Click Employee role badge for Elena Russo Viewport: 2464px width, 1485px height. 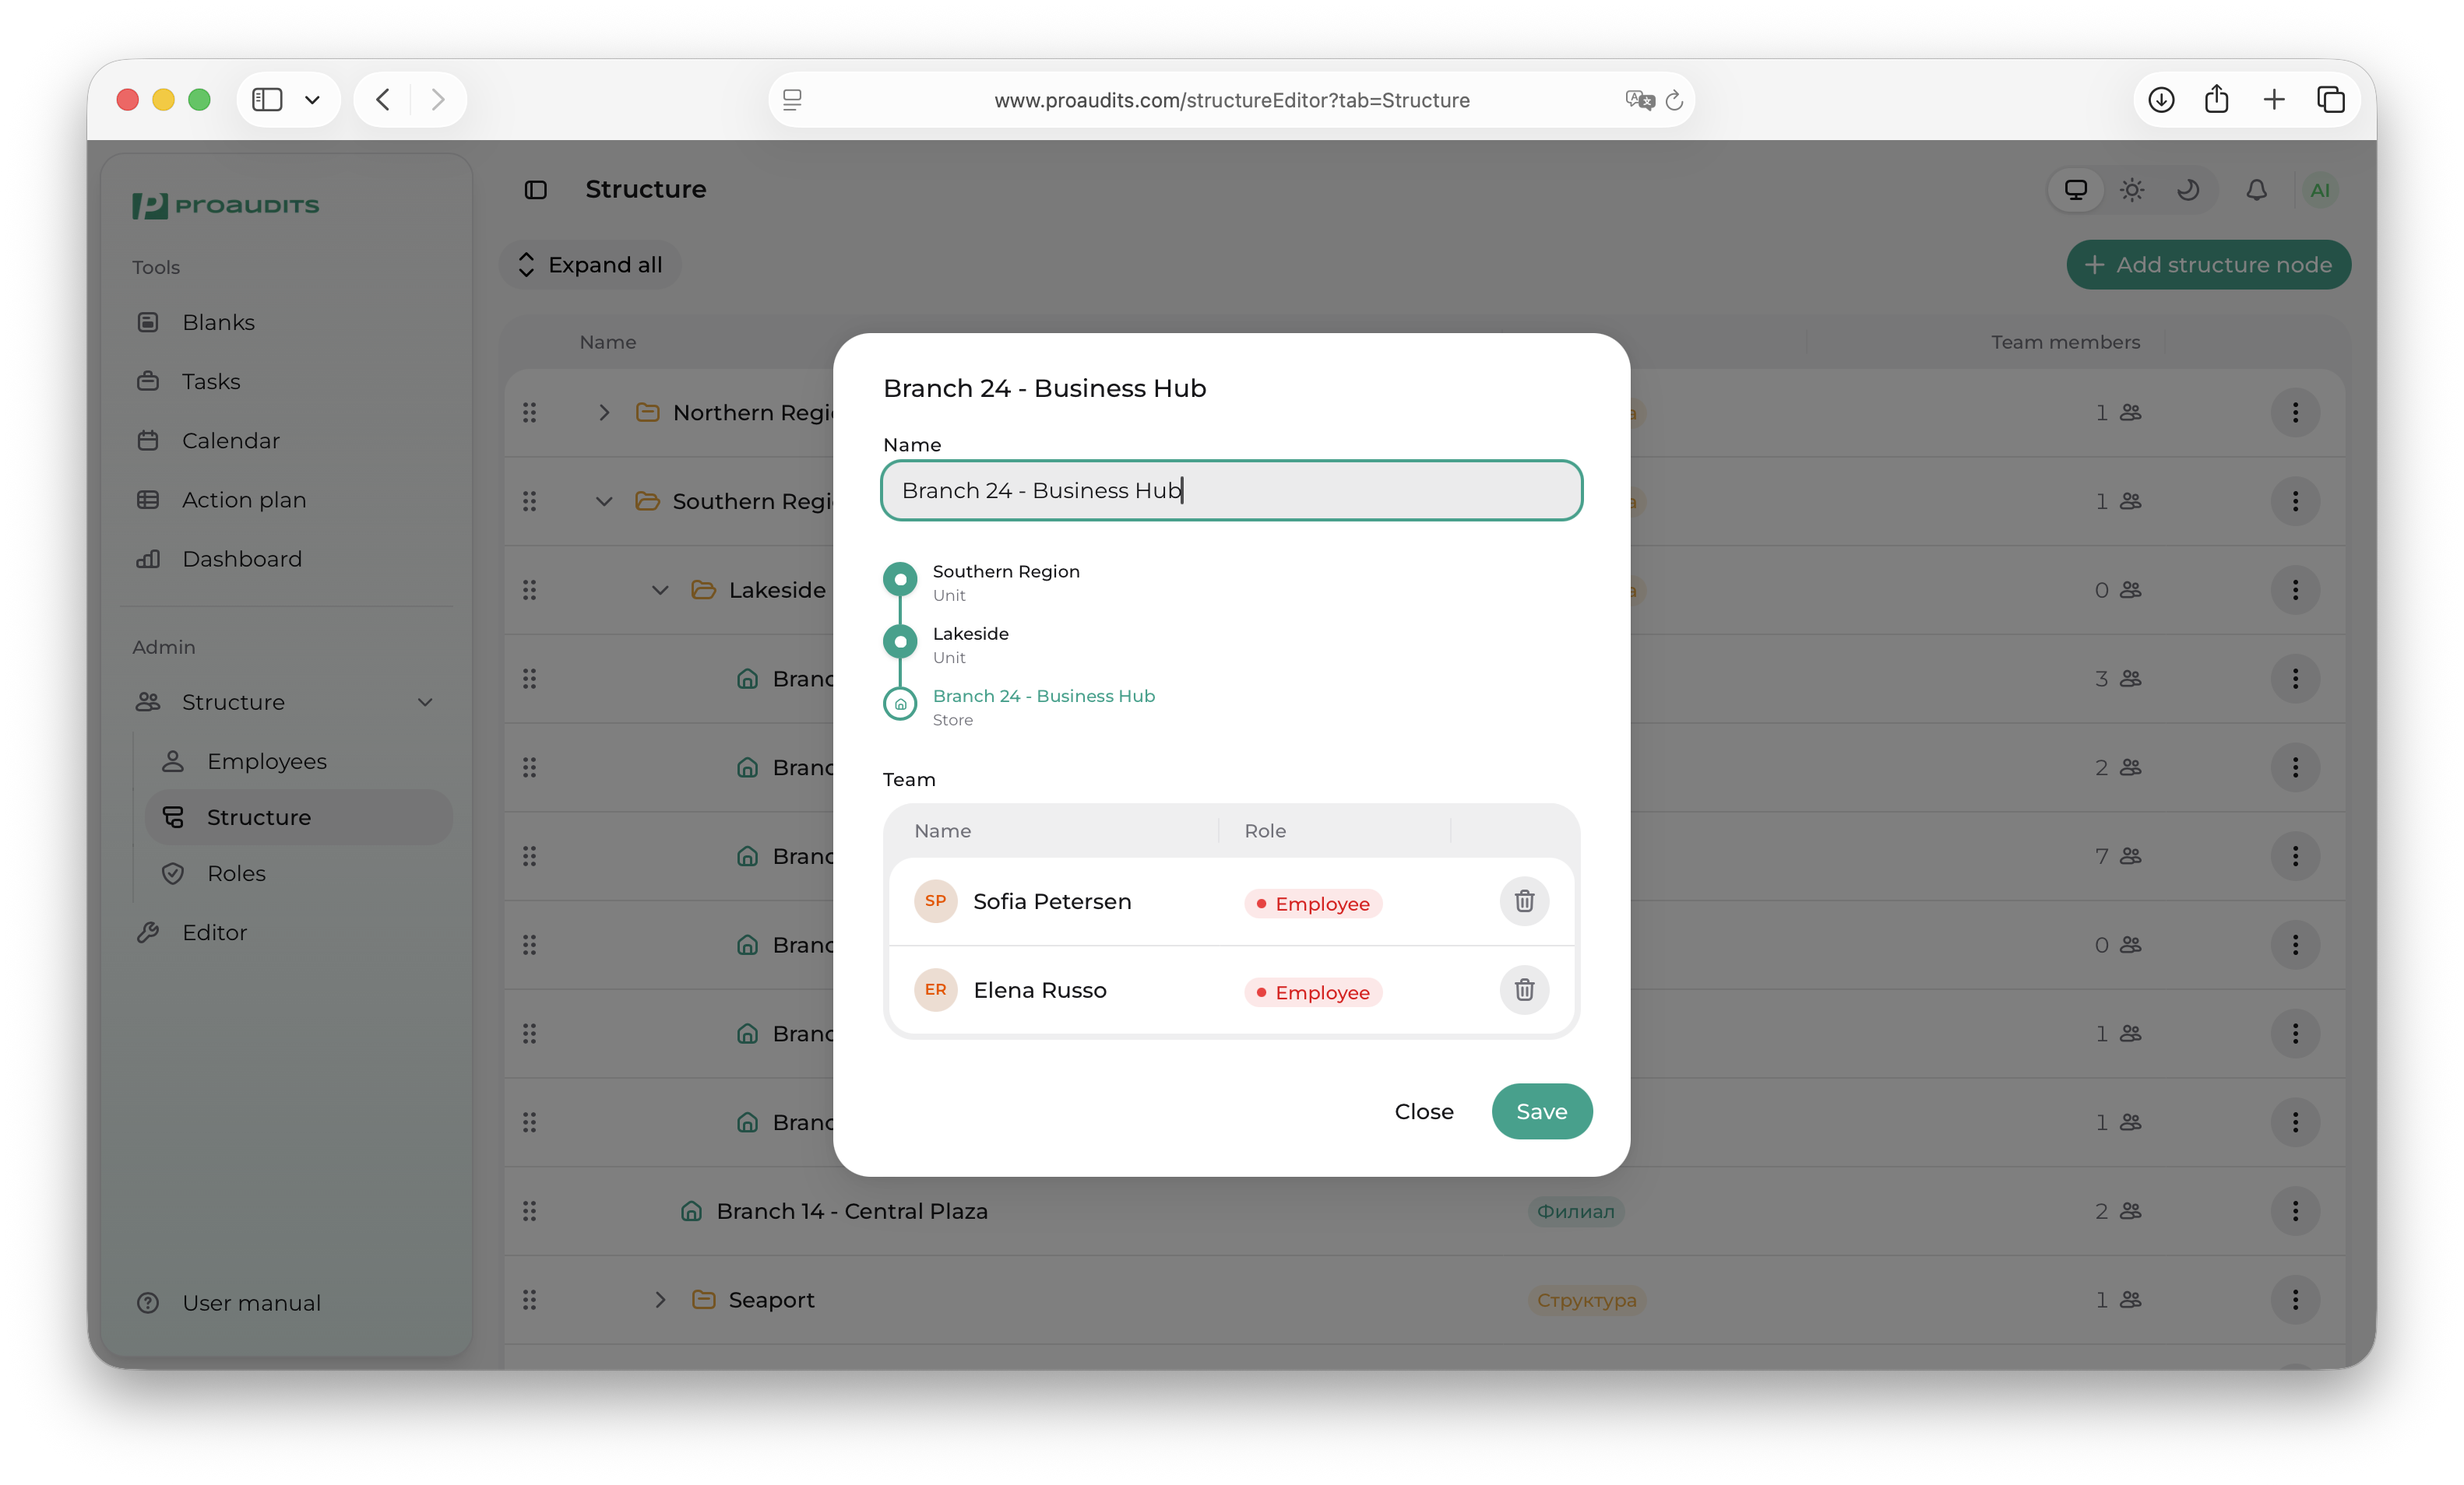click(x=1312, y=992)
